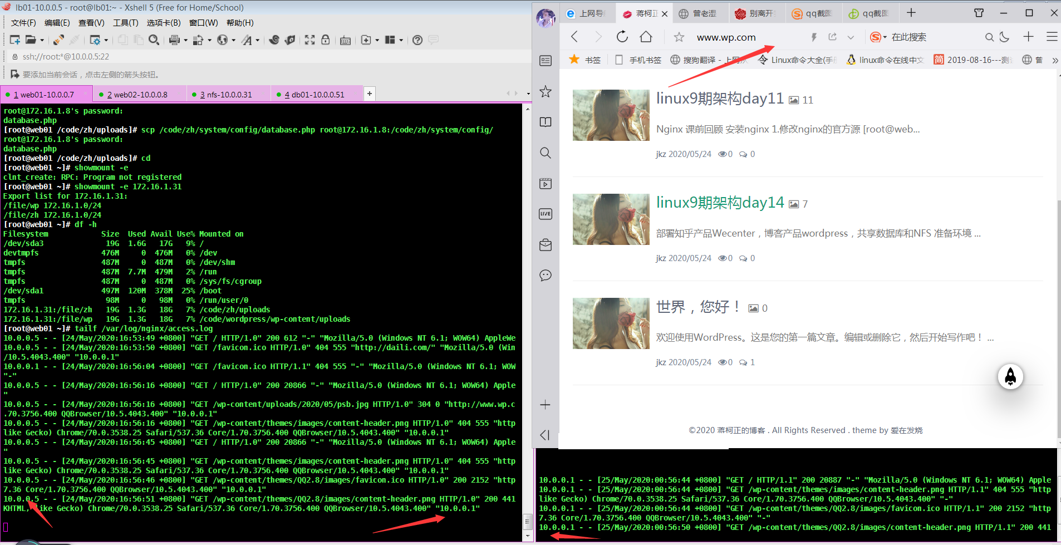The height and width of the screenshot is (545, 1061).
Task: Click the font icon in Xshell toolbar
Action: (247, 40)
